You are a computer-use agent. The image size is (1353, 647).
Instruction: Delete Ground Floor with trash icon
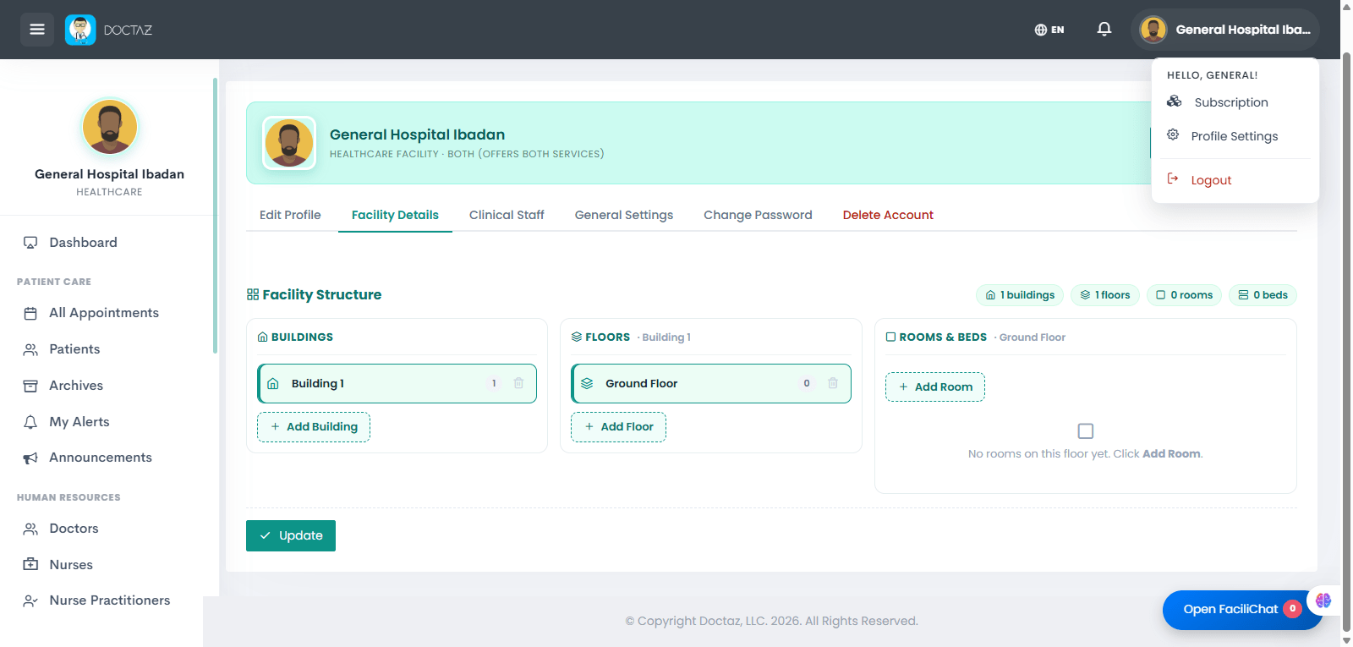coord(833,384)
